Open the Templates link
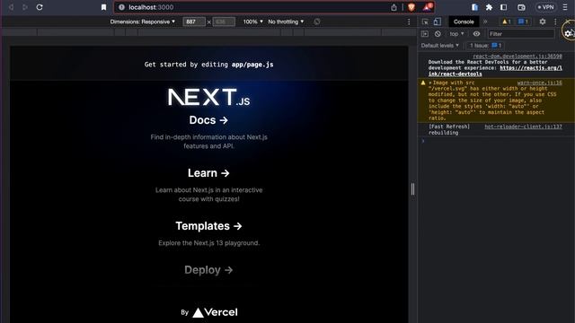The height and width of the screenshot is (323, 575). [208, 226]
